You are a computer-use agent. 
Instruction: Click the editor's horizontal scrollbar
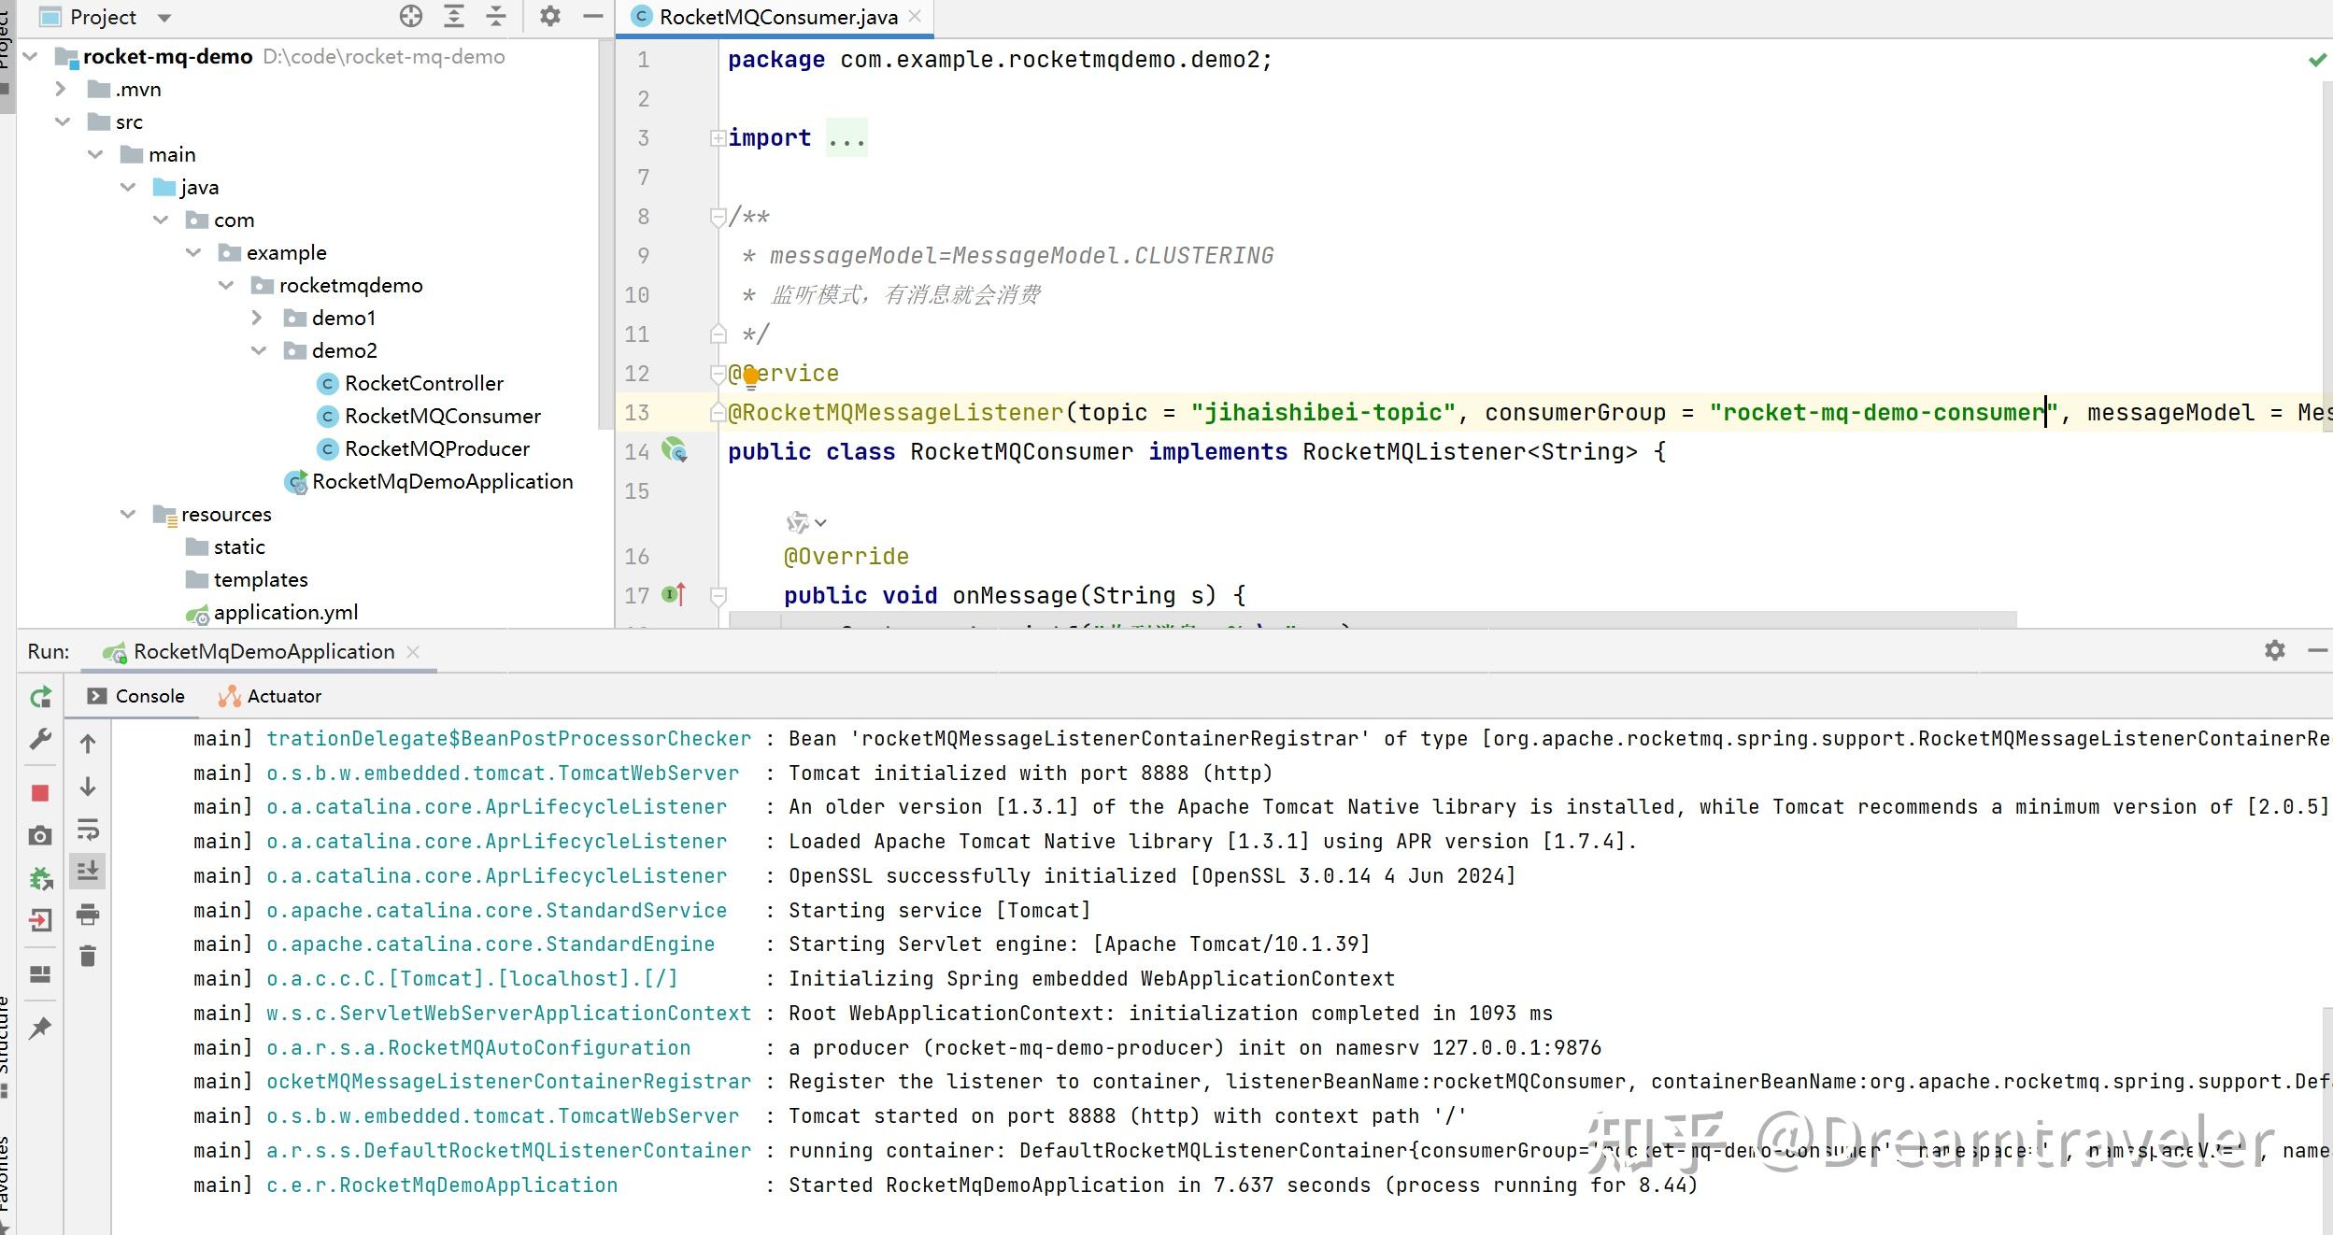[x=1372, y=619]
